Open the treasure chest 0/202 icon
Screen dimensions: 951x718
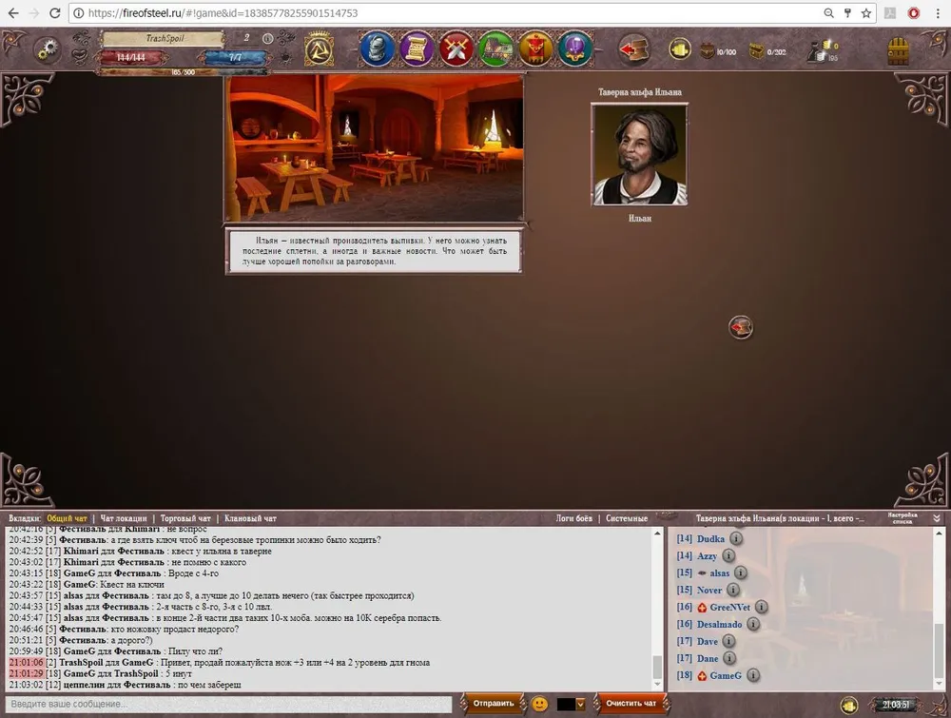pyautogui.click(x=756, y=51)
